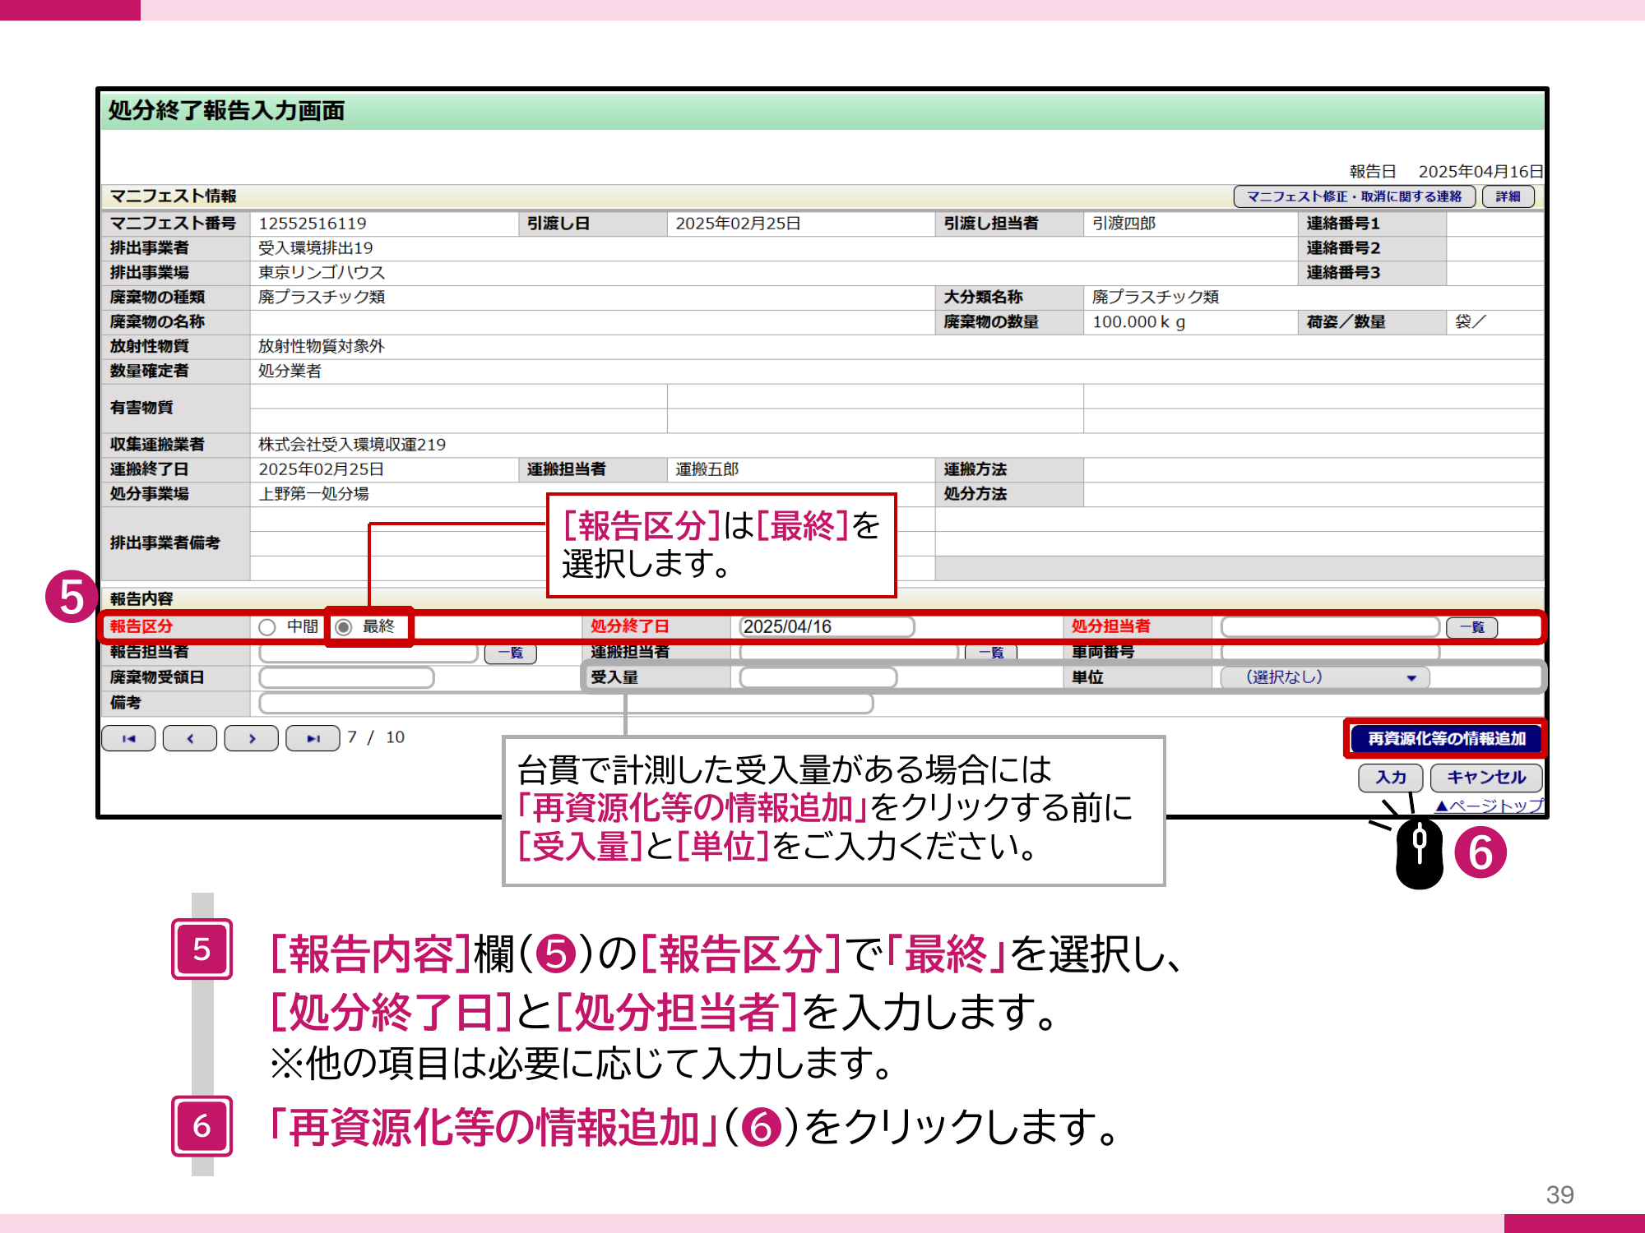
Task: Jump to the first record navigation button
Action: coord(128,738)
